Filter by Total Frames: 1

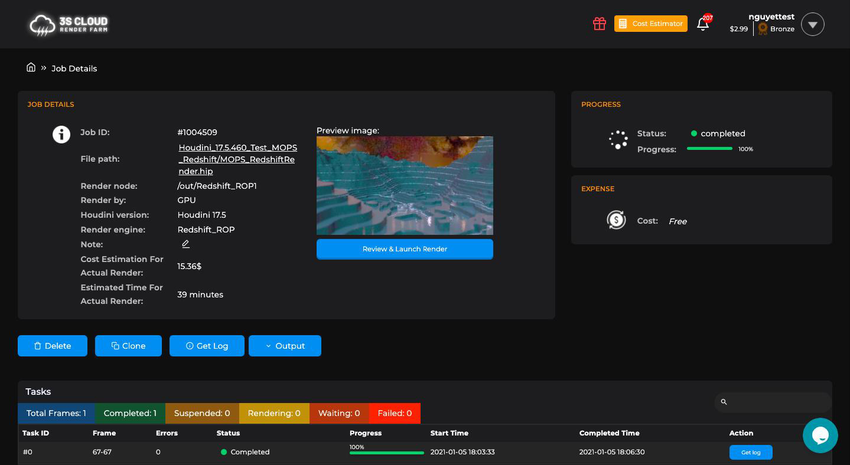[56, 413]
